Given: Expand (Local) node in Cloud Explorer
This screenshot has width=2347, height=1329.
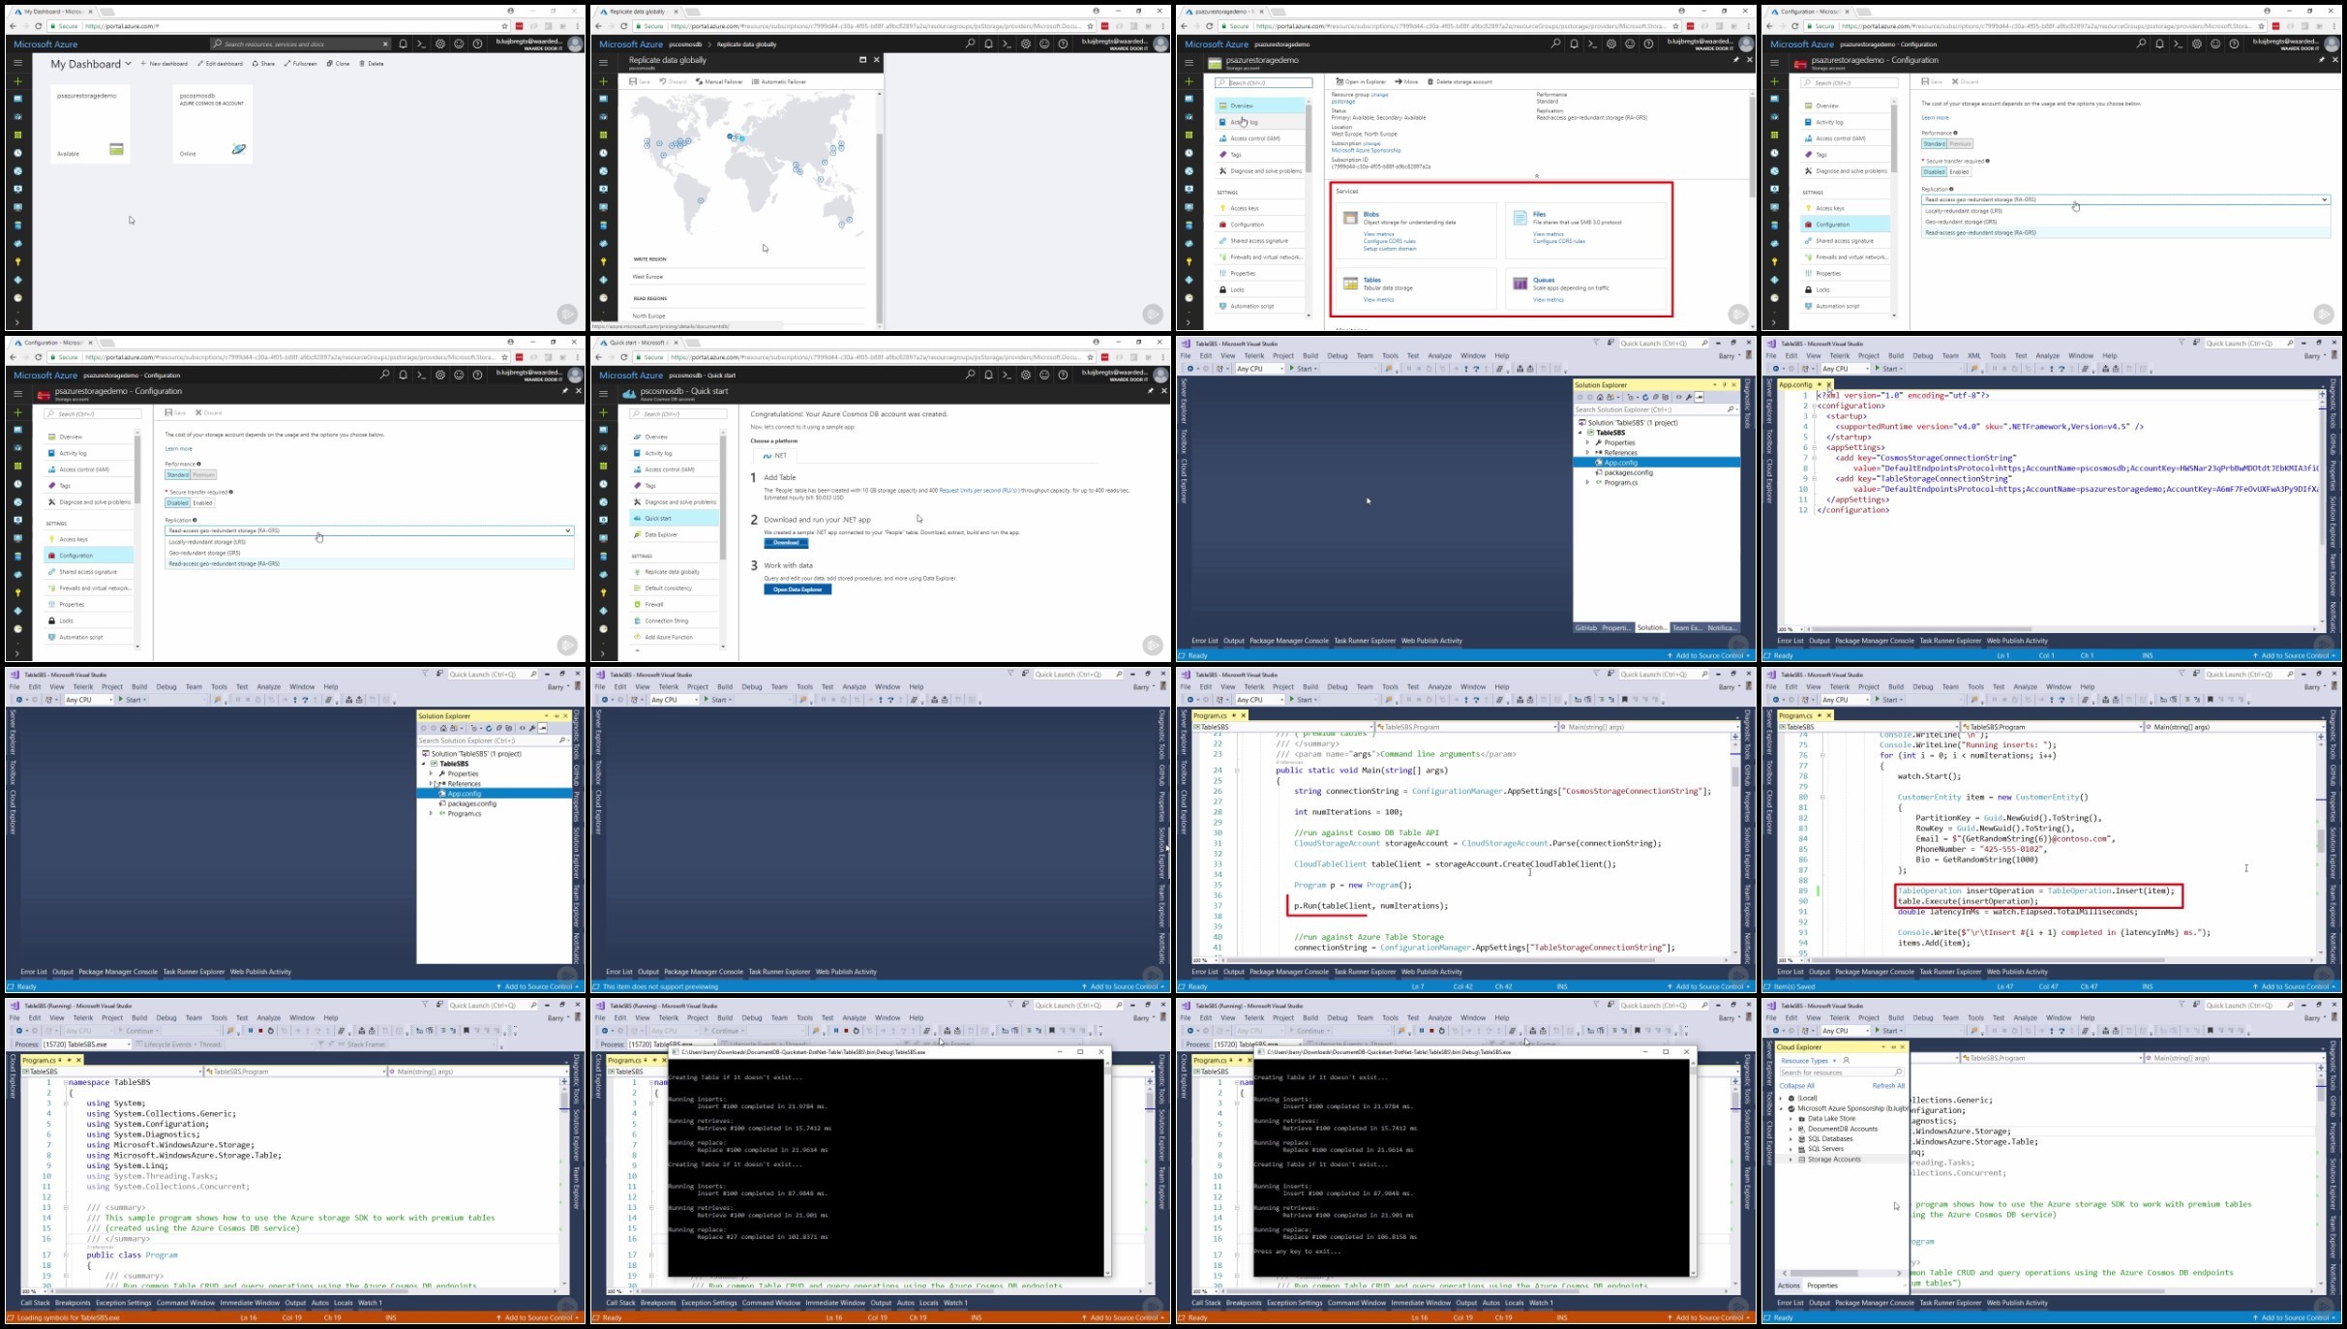Looking at the screenshot, I should 1782,1099.
